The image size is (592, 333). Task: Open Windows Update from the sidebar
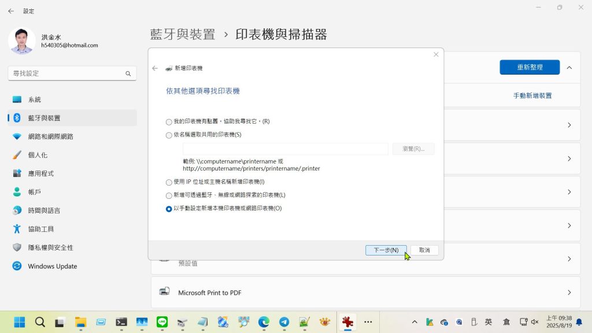coord(52,267)
